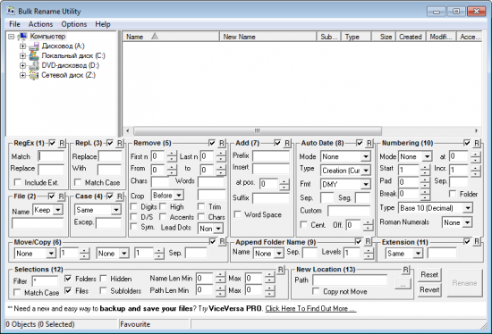The image size is (492, 334).
Task: Click the Reset button
Action: pos(429,275)
